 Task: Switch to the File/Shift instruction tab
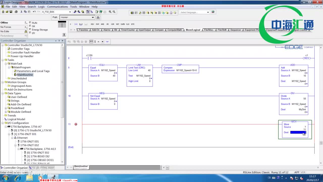[222, 30]
